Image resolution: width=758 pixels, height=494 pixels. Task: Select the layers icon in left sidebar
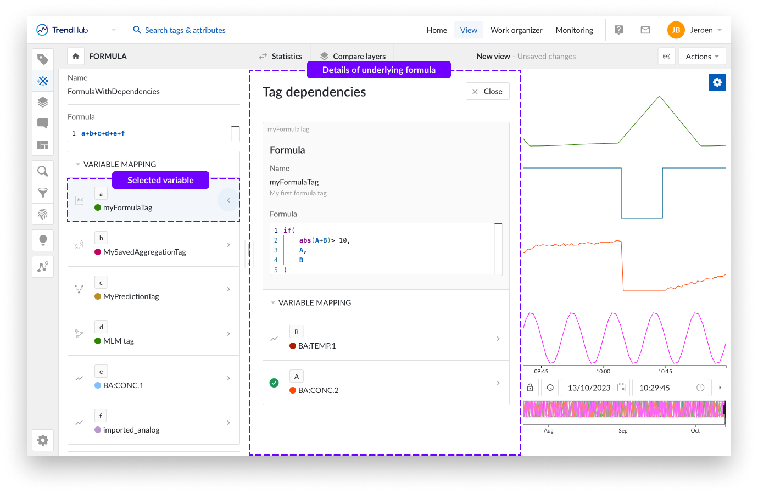43,102
